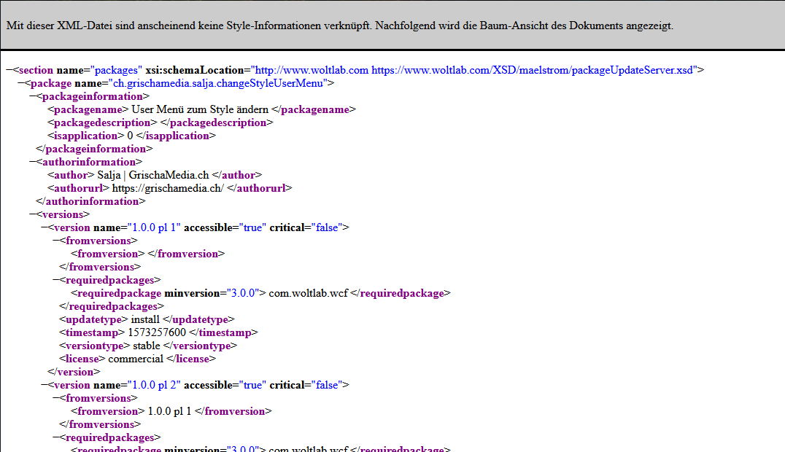Collapse version "1.0.0 pl 1" node

click(x=45, y=228)
